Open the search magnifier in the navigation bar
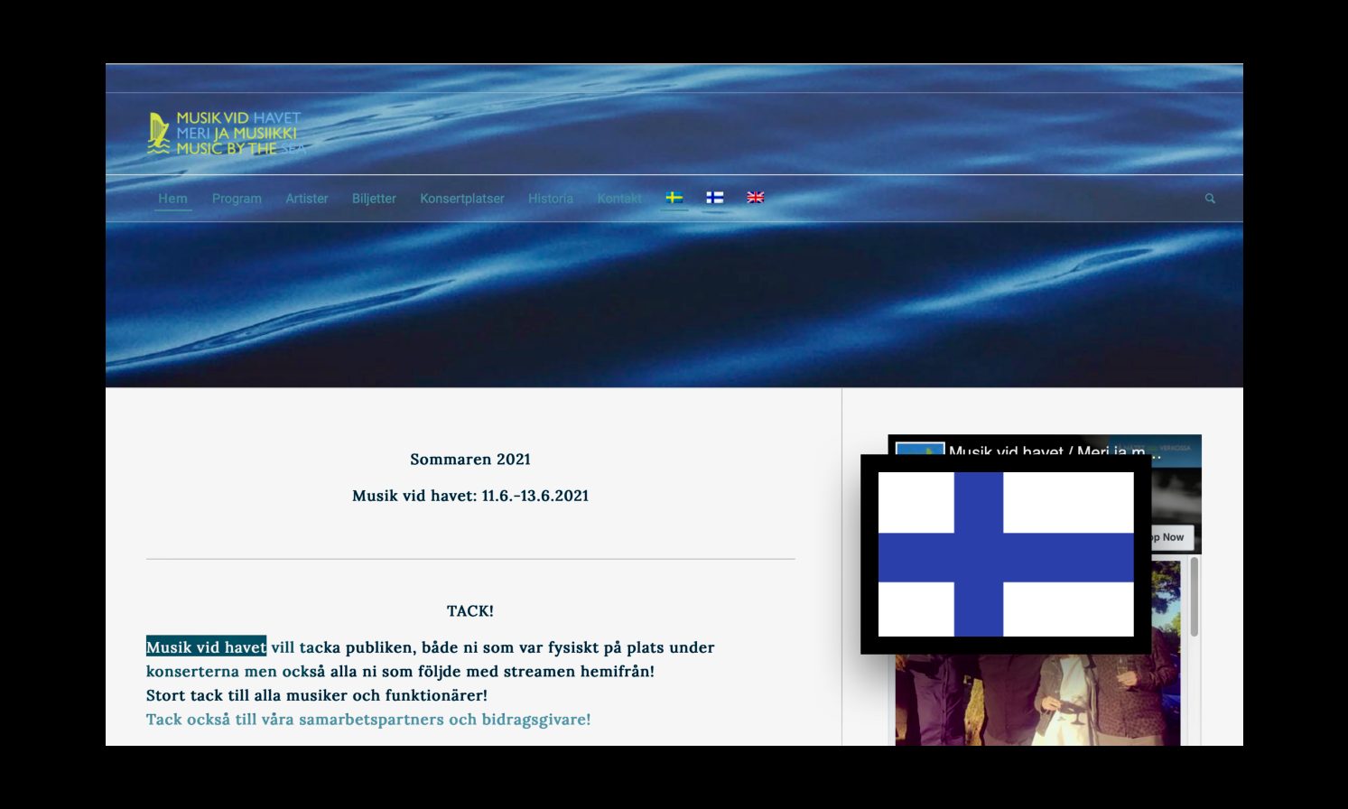 (x=1210, y=199)
